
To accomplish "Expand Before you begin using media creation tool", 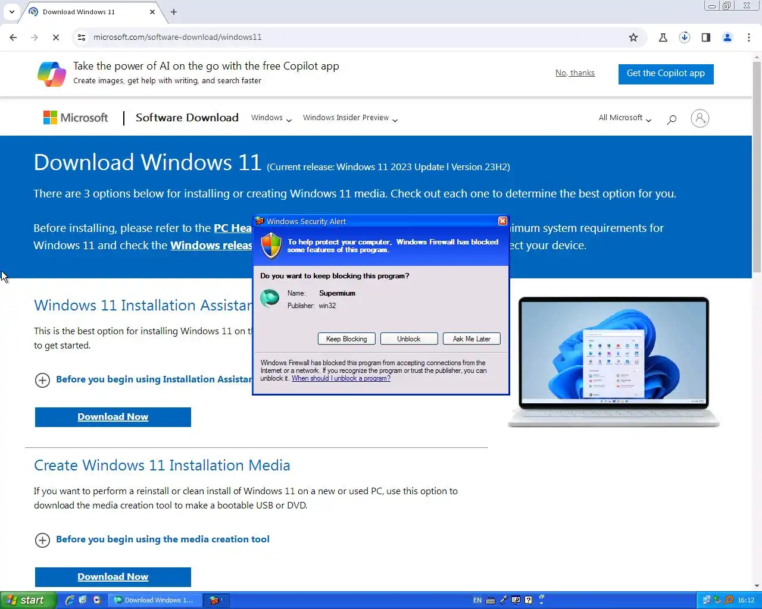I will point(42,540).
